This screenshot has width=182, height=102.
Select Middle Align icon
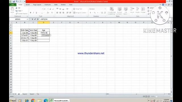tap(60, 9)
